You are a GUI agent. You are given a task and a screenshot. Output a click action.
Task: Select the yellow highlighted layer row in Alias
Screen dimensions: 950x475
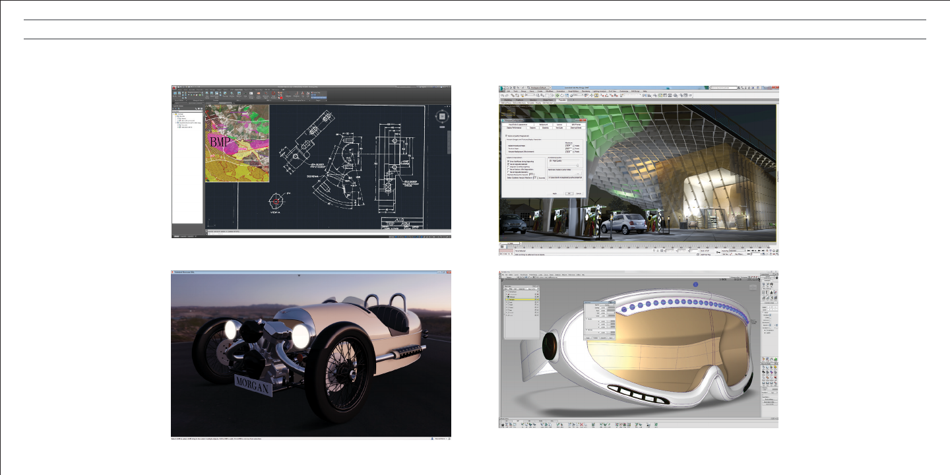[521, 299]
